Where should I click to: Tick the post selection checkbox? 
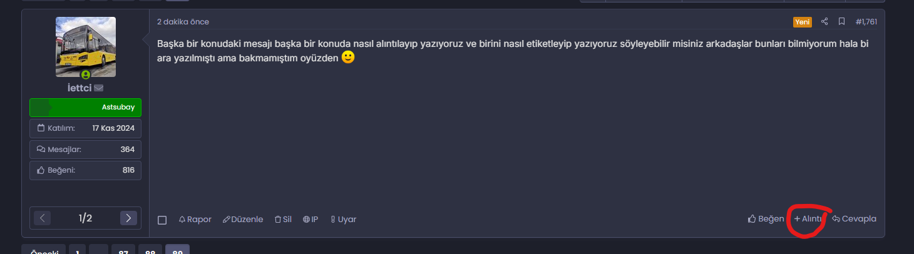(162, 220)
